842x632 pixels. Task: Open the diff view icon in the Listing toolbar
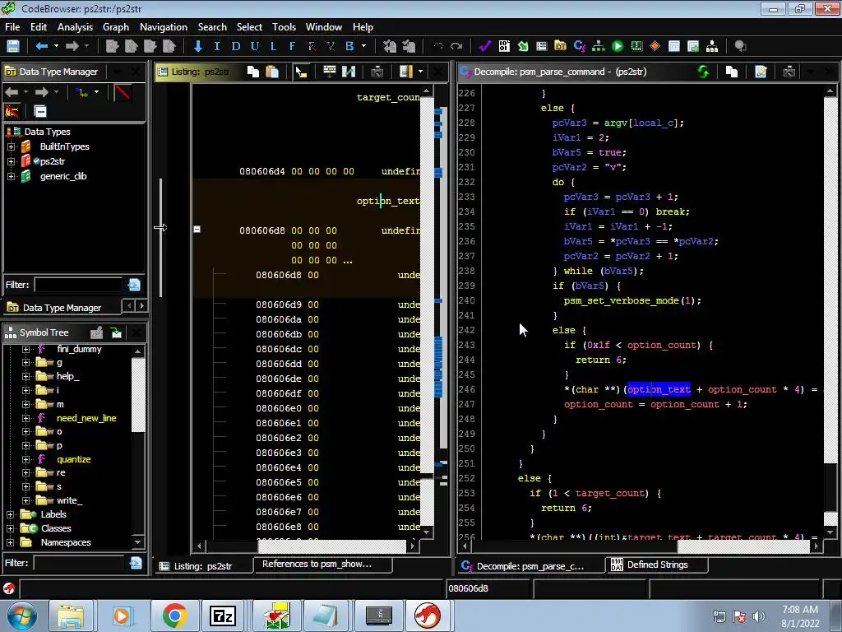[x=349, y=72]
